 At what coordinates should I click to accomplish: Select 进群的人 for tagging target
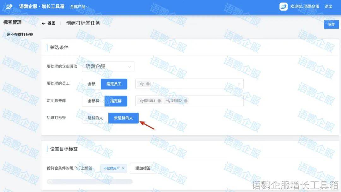coord(95,118)
